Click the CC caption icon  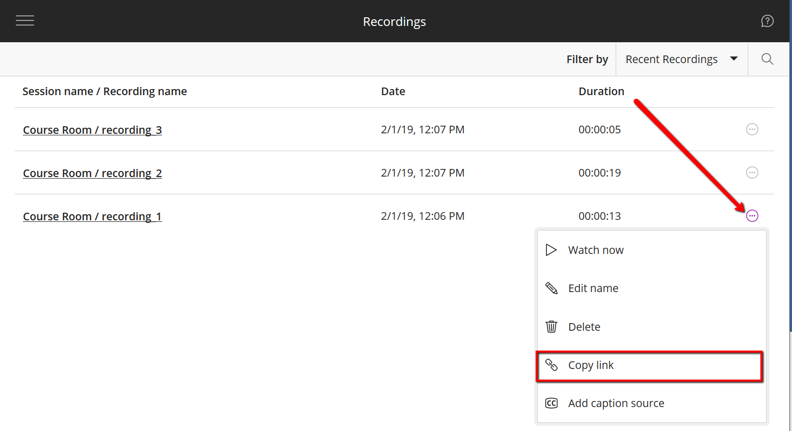pyautogui.click(x=551, y=403)
